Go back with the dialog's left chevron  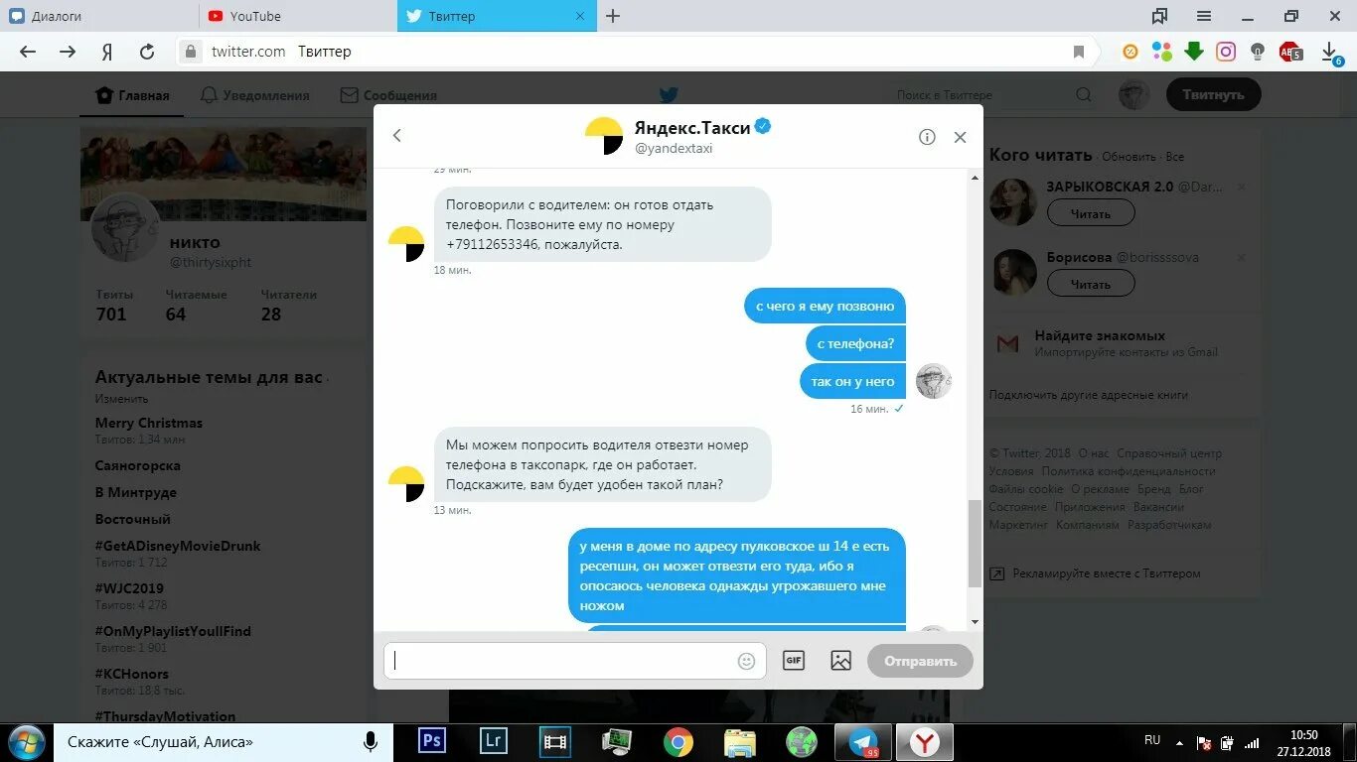[396, 136]
